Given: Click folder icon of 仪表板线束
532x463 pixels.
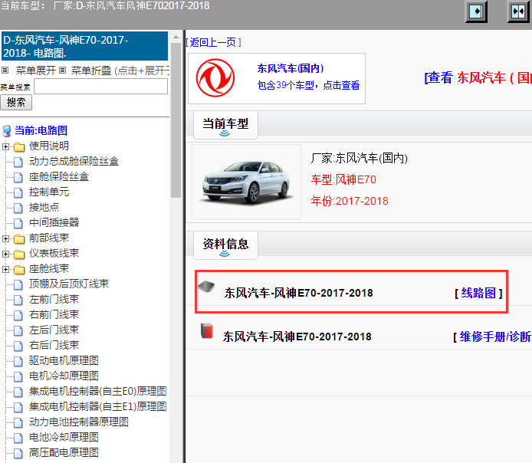Looking at the screenshot, I should click(19, 254).
